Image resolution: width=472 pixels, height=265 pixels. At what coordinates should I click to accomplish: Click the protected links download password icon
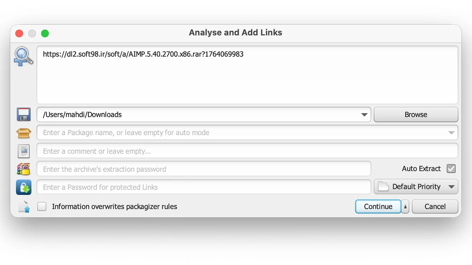pos(24,187)
